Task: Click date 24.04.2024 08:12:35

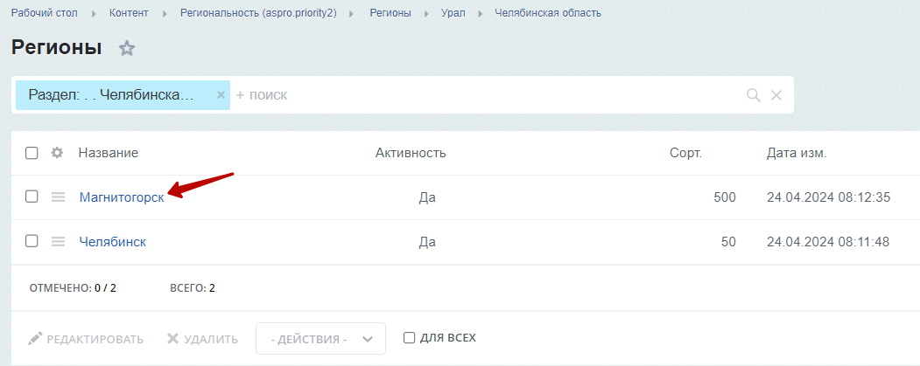Action: coord(828,197)
